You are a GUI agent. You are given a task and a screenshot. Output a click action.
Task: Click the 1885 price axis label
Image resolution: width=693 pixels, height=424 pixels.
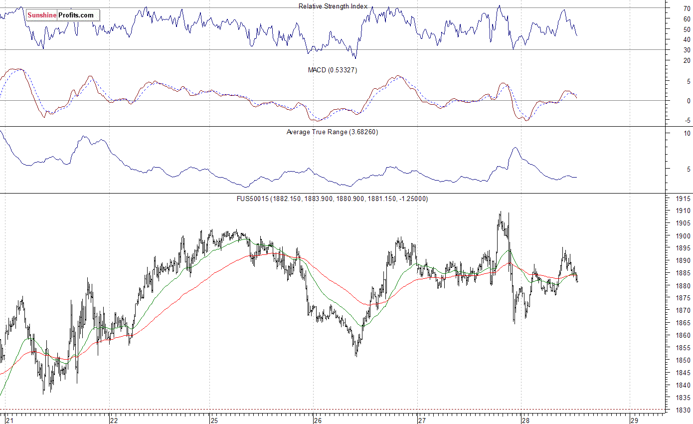click(684, 273)
